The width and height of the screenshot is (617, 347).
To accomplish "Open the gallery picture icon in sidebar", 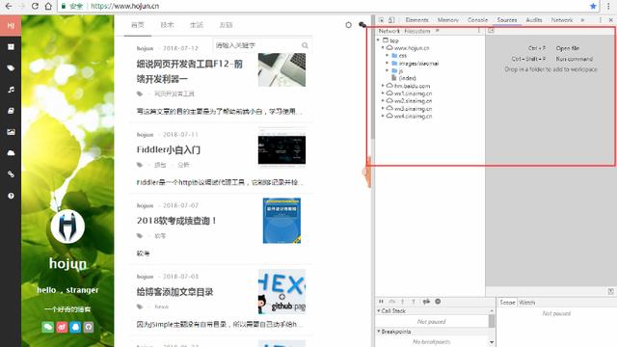I will 11,132.
